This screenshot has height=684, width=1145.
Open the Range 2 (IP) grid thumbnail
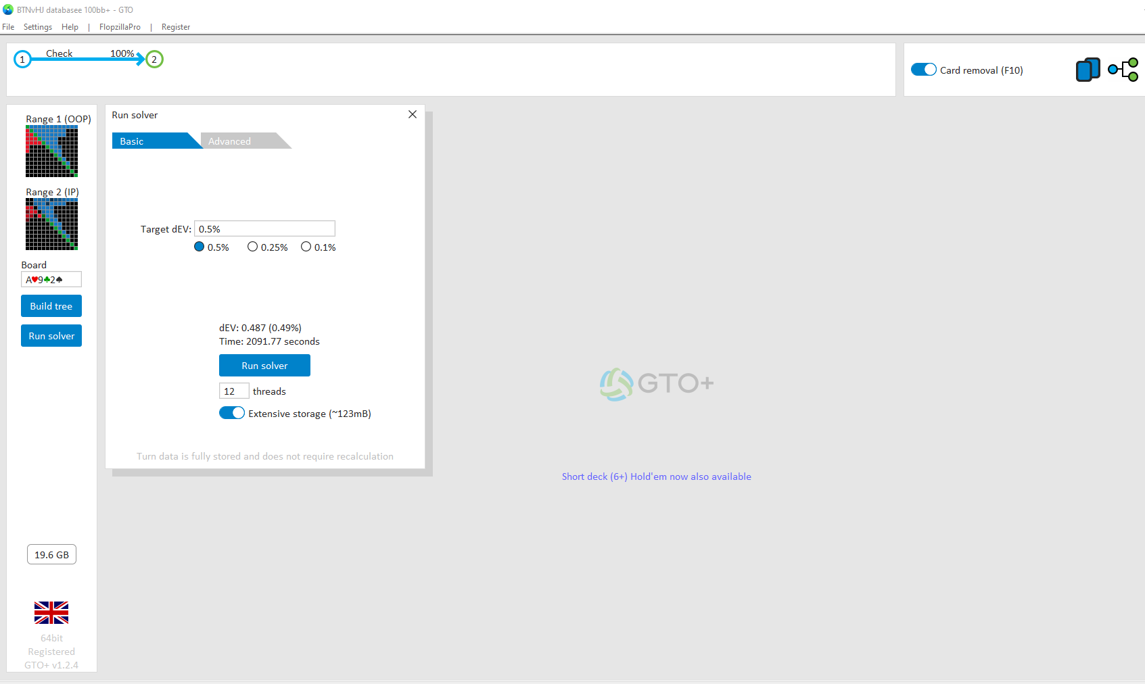pyautogui.click(x=51, y=224)
